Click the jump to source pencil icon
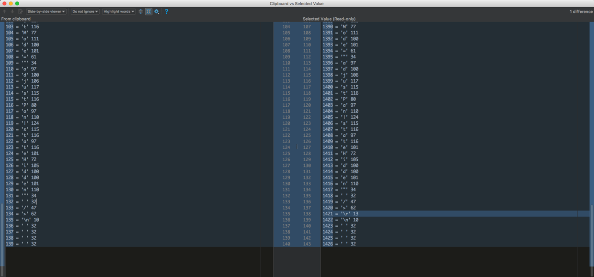The height and width of the screenshot is (277, 594). coord(20,11)
